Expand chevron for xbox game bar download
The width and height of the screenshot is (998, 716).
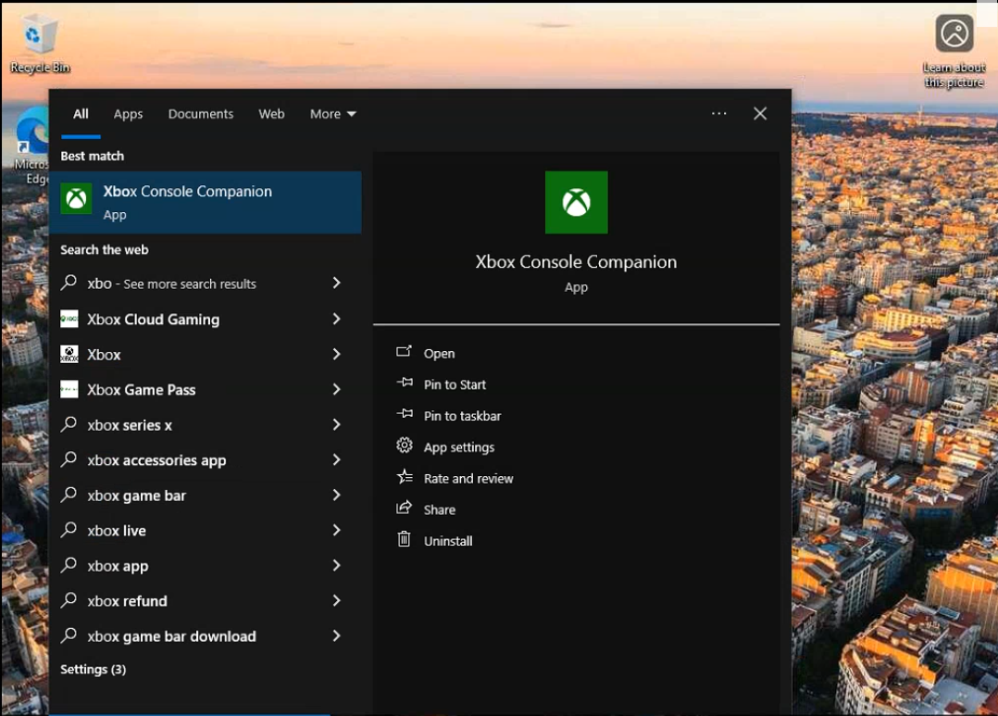(x=337, y=635)
